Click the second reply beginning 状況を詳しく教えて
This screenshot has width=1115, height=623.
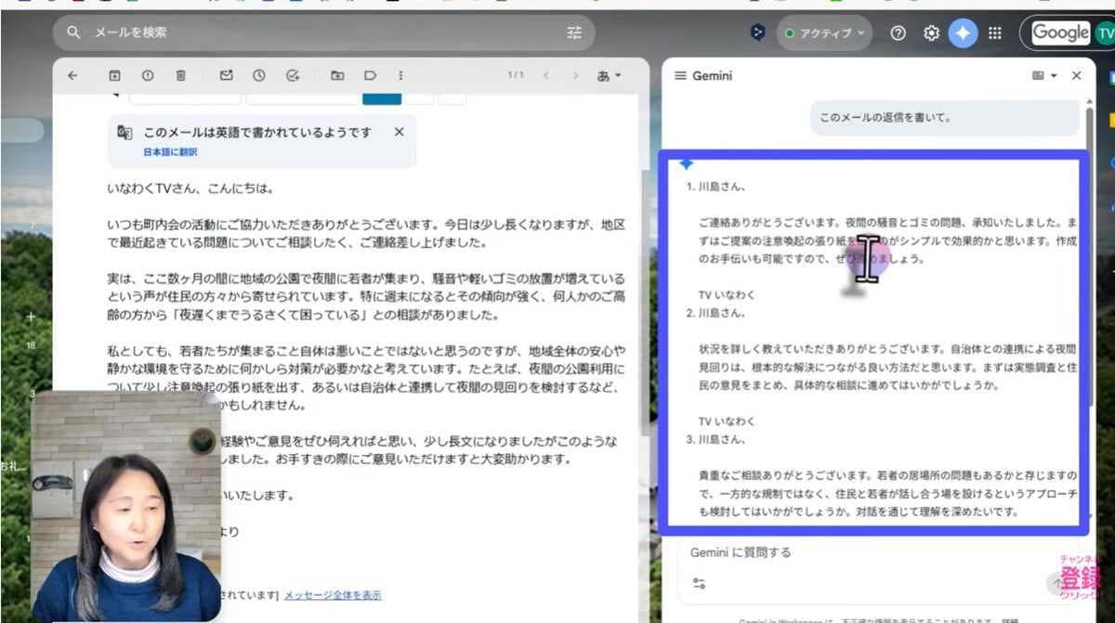[x=887, y=367]
